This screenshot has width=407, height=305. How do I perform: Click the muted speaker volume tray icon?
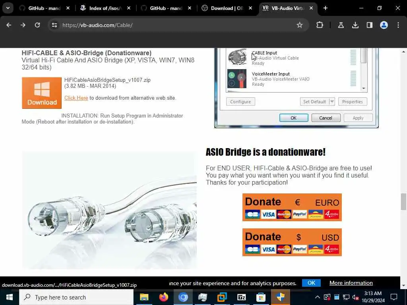356,297
